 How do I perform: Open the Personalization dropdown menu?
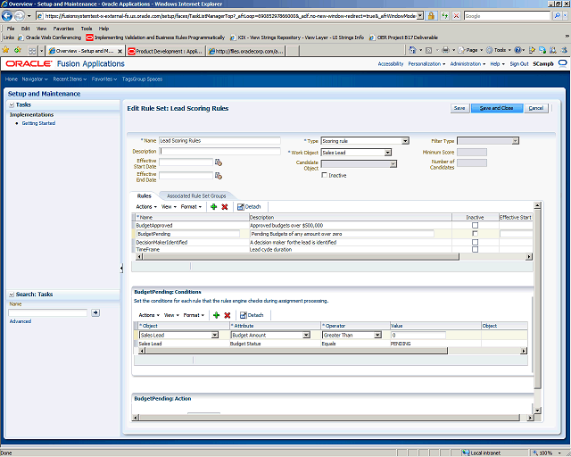click(426, 63)
